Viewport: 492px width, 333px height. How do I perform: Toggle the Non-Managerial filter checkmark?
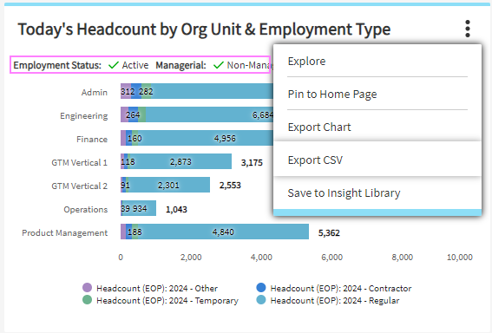218,65
